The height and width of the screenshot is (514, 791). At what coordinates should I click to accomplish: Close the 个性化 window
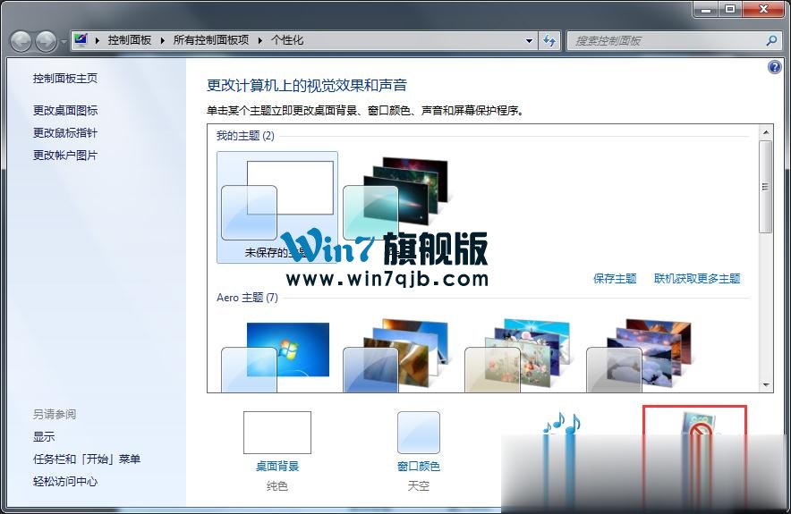click(x=763, y=9)
